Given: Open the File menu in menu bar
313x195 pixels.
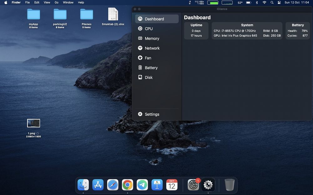Looking at the screenshot, I should [28, 2].
